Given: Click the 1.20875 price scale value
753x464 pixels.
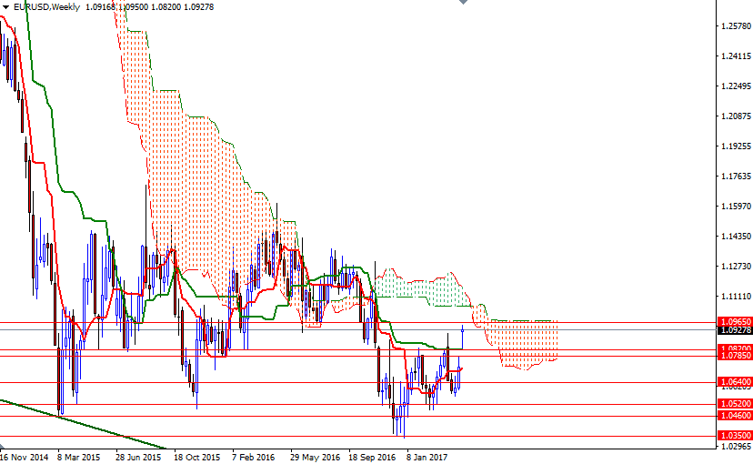Looking at the screenshot, I should (x=736, y=116).
